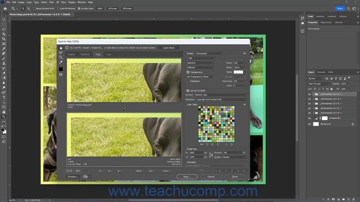Screen dimensions: 360x202
Task: Click the Share button
Action: click(340, 8)
